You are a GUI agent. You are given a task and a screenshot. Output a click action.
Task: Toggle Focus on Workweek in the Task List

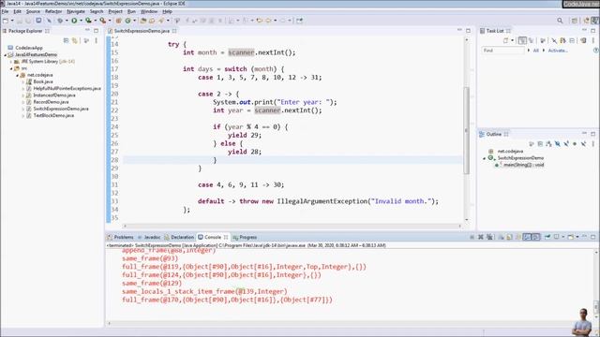[542, 40]
